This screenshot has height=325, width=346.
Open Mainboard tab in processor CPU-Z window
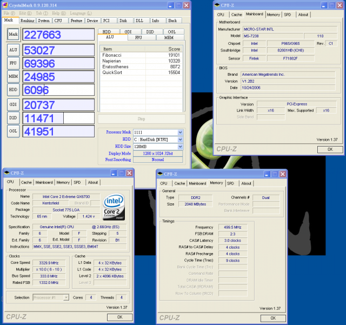44,182
